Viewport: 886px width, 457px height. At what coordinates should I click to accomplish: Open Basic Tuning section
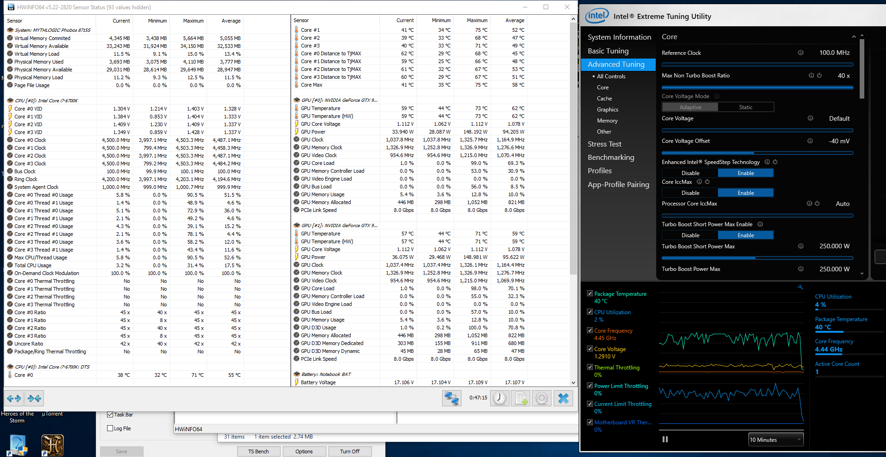608,51
